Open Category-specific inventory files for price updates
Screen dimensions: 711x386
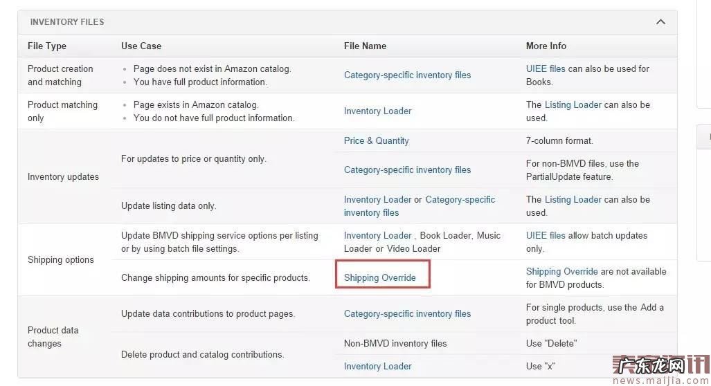pos(407,169)
